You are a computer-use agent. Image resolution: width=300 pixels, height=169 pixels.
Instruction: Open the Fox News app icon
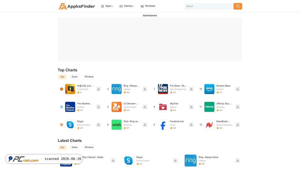click(163, 89)
